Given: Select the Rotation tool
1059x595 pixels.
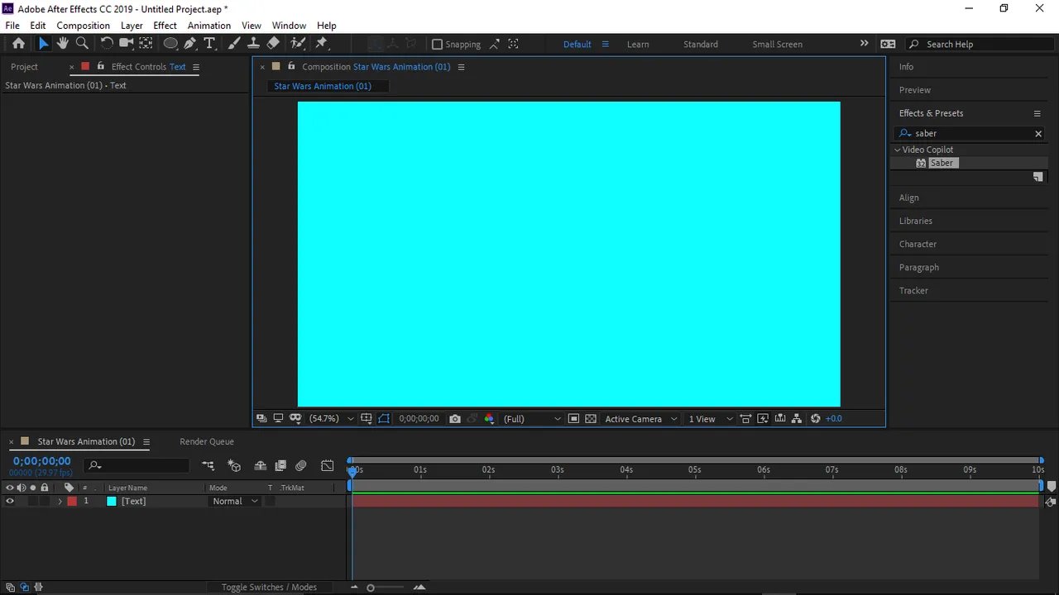Looking at the screenshot, I should pyautogui.click(x=107, y=44).
